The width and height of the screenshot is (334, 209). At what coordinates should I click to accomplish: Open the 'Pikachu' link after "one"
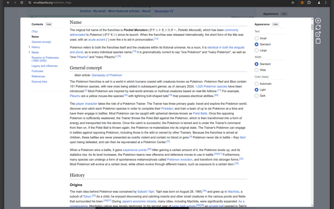click(x=82, y=57)
